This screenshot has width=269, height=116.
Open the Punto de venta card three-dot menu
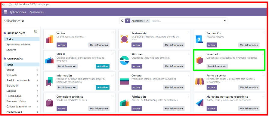[263, 75]
